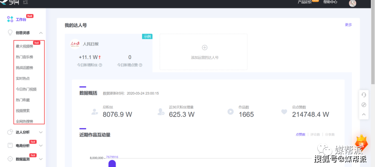This screenshot has width=375, height=167.
Task: Click the 电商分析 sidebar icon
Action: (10, 145)
